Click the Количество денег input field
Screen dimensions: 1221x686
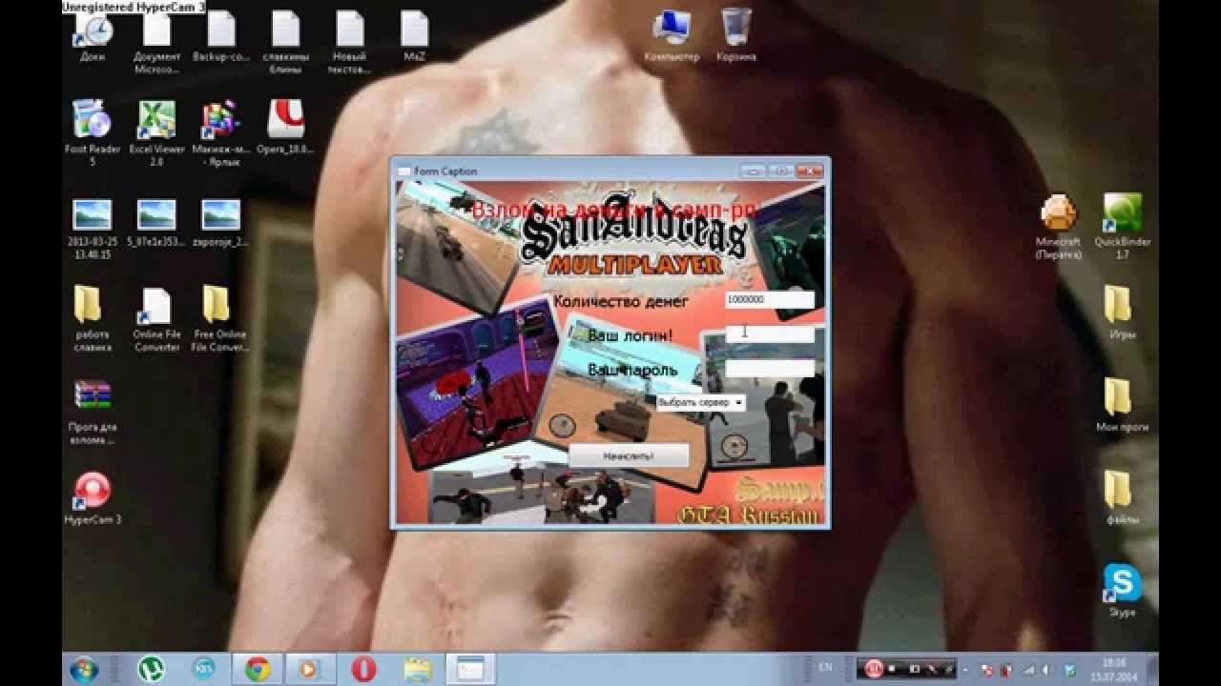770,300
